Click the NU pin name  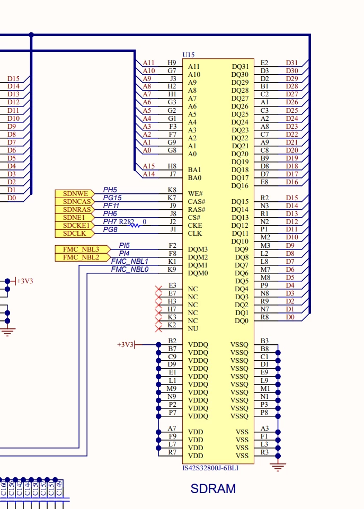(193, 328)
